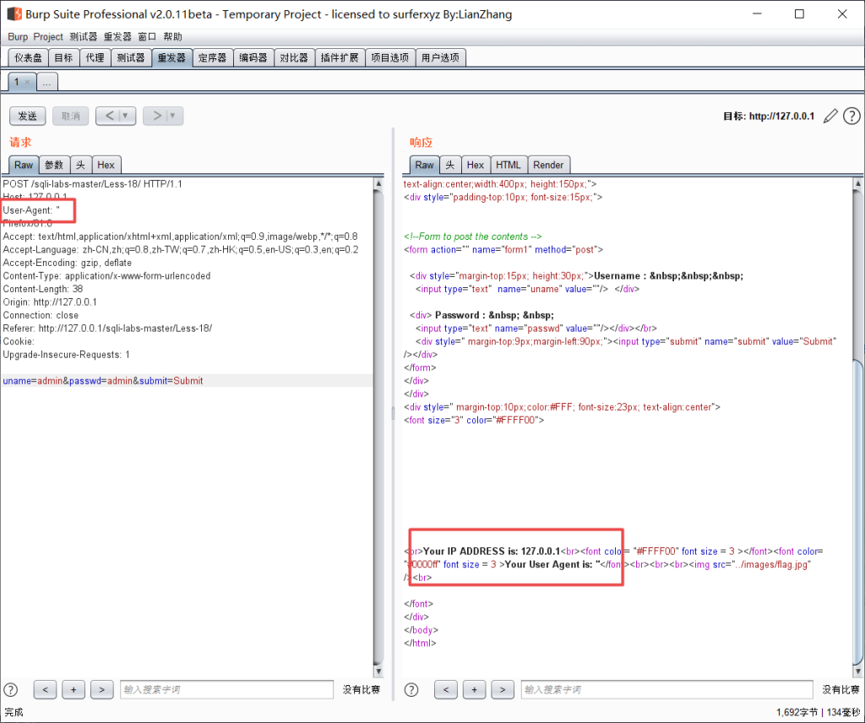This screenshot has width=865, height=723.
Task: Select the 重发器 tab in the main tab row
Action: point(171,58)
